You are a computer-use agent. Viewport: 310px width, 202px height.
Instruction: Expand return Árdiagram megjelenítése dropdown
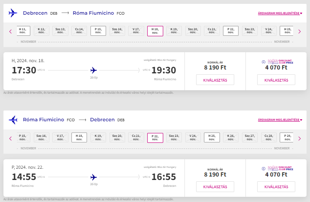coord(279,120)
